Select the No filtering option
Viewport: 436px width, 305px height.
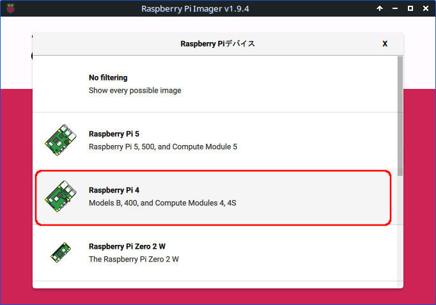coord(215,84)
